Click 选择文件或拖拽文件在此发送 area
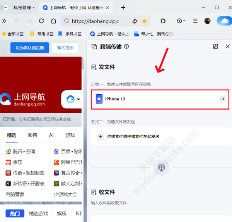232x222 pixels. pos(160,136)
